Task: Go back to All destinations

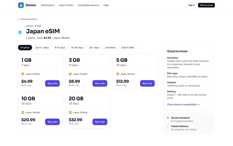Action: [x=28, y=19]
